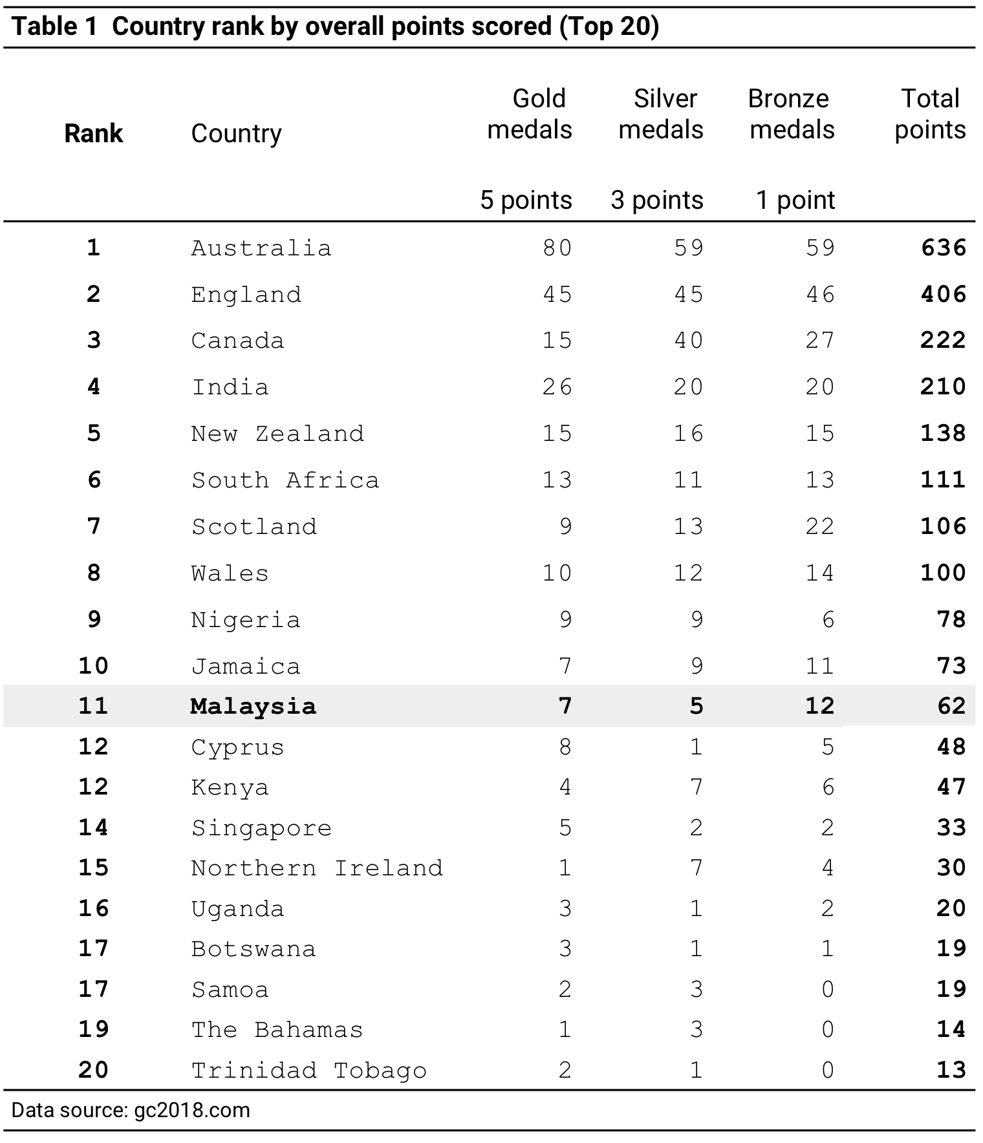Select the Australia country cell
Image resolution: width=983 pixels, height=1143 pixels.
coord(261,248)
